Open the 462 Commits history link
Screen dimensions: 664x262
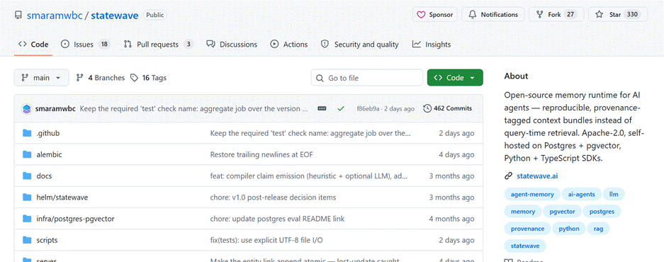click(448, 108)
